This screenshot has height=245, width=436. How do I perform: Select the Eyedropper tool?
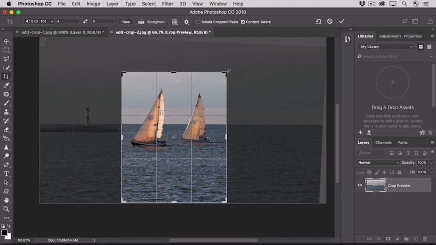[6, 85]
